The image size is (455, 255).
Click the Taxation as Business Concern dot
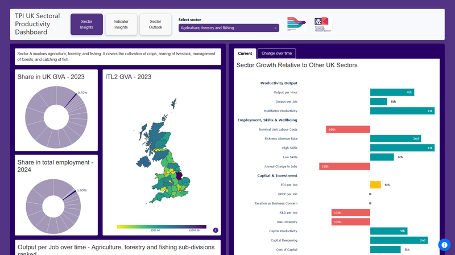click(x=370, y=203)
